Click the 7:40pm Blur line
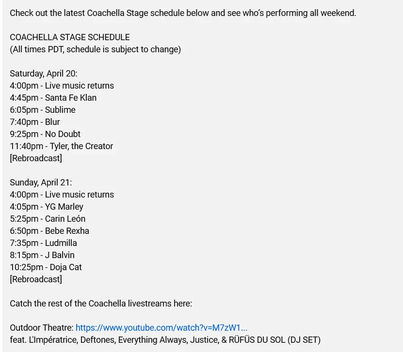This screenshot has height=352, width=403. pyautogui.click(x=35, y=122)
